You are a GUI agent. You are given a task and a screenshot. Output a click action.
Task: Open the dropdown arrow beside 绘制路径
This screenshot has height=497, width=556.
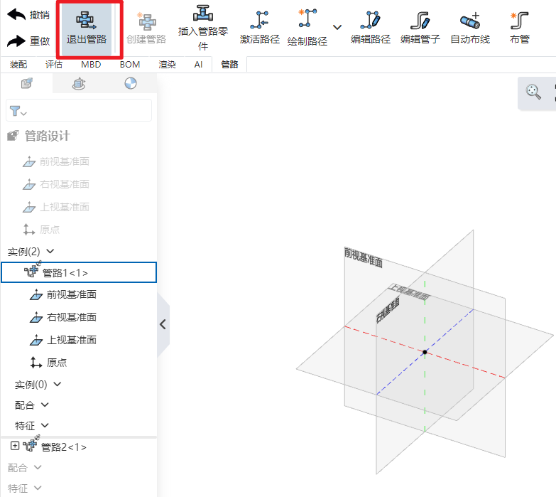(x=337, y=28)
